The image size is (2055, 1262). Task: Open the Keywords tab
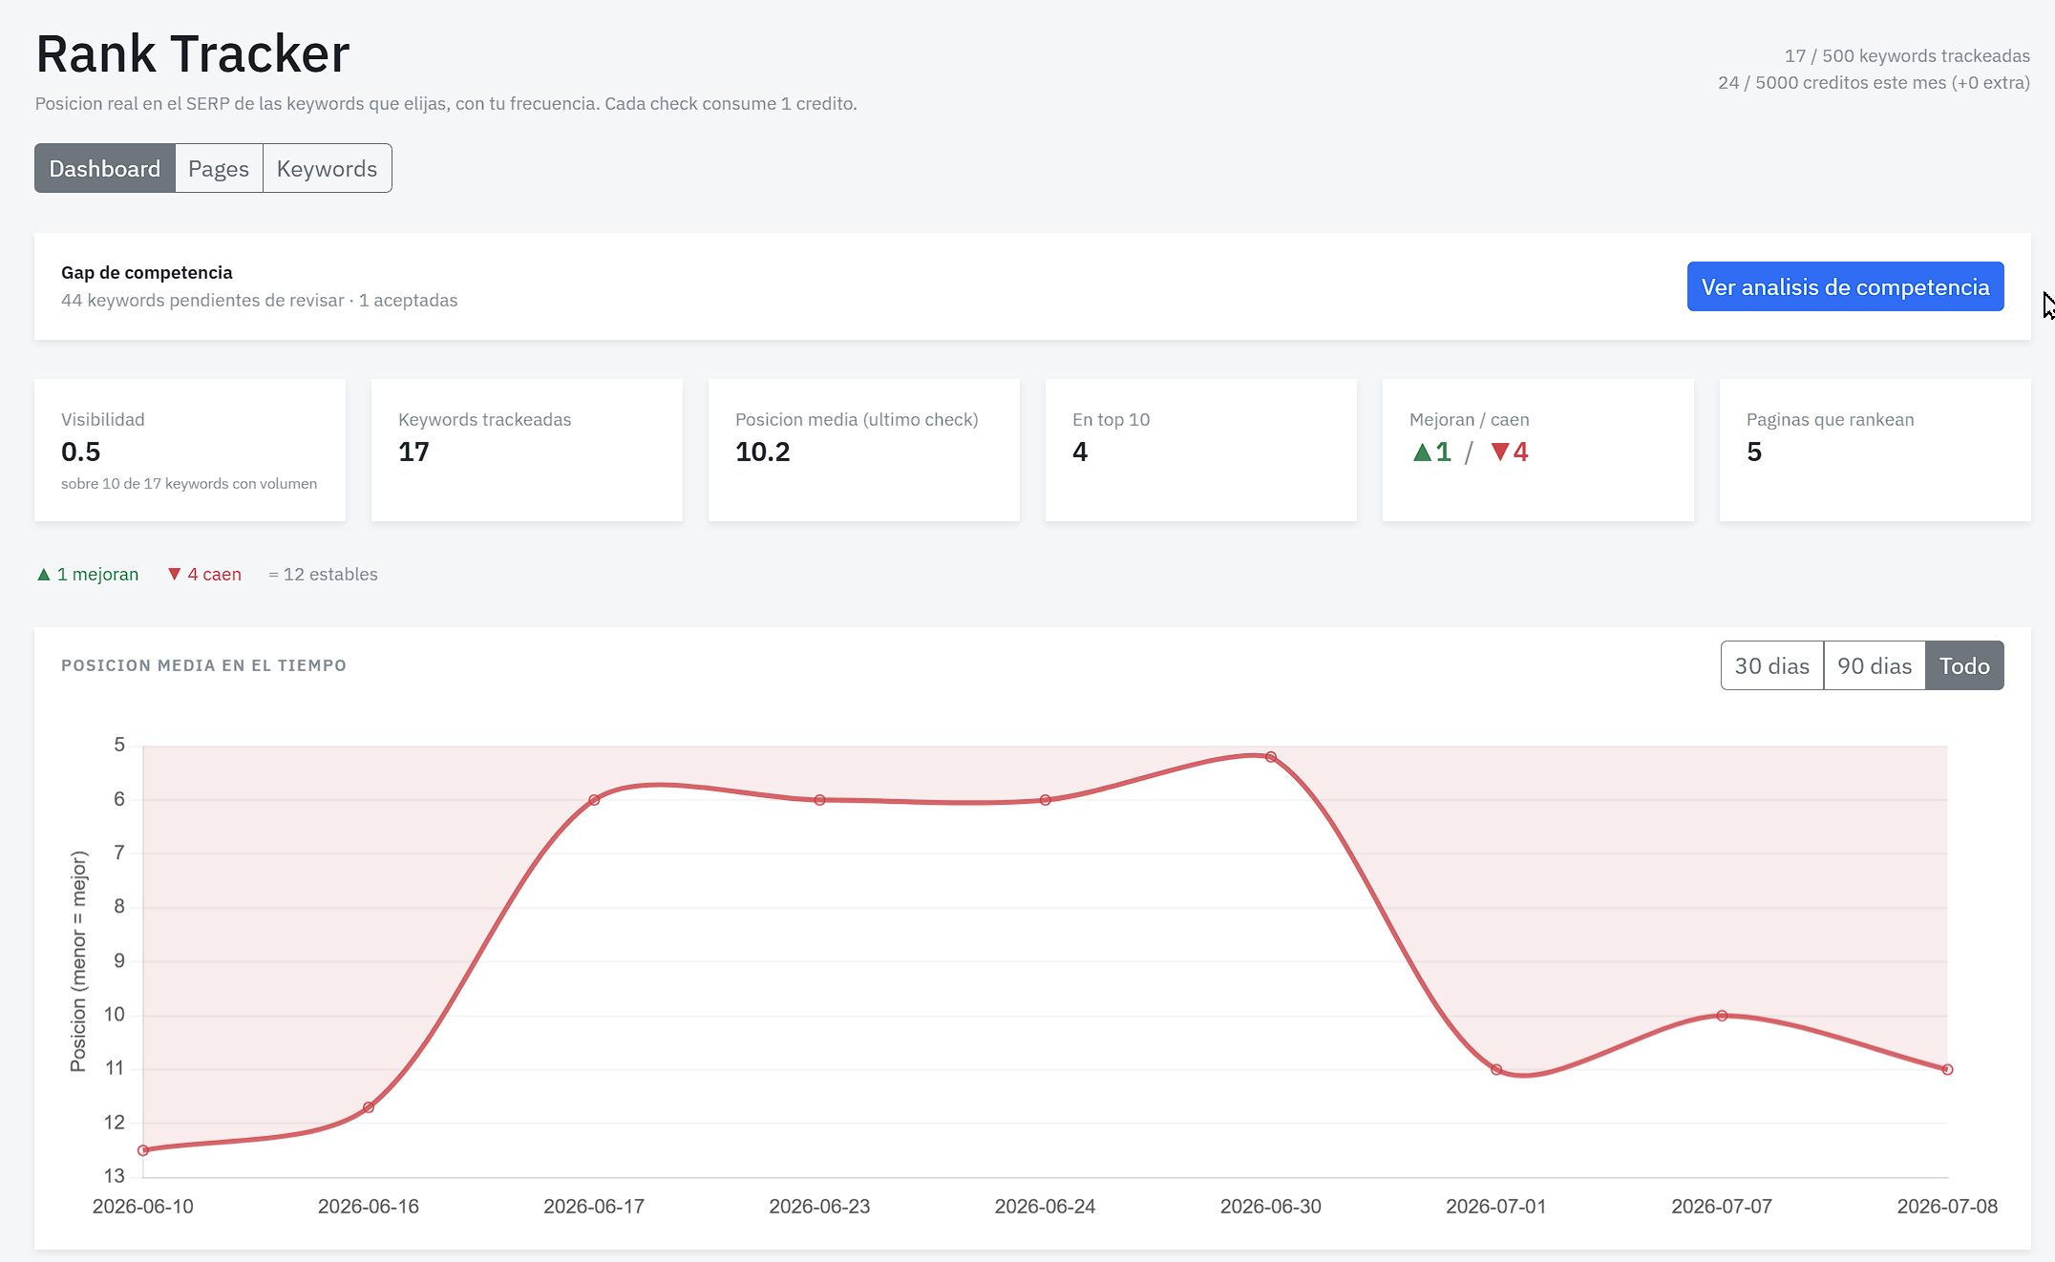click(327, 168)
